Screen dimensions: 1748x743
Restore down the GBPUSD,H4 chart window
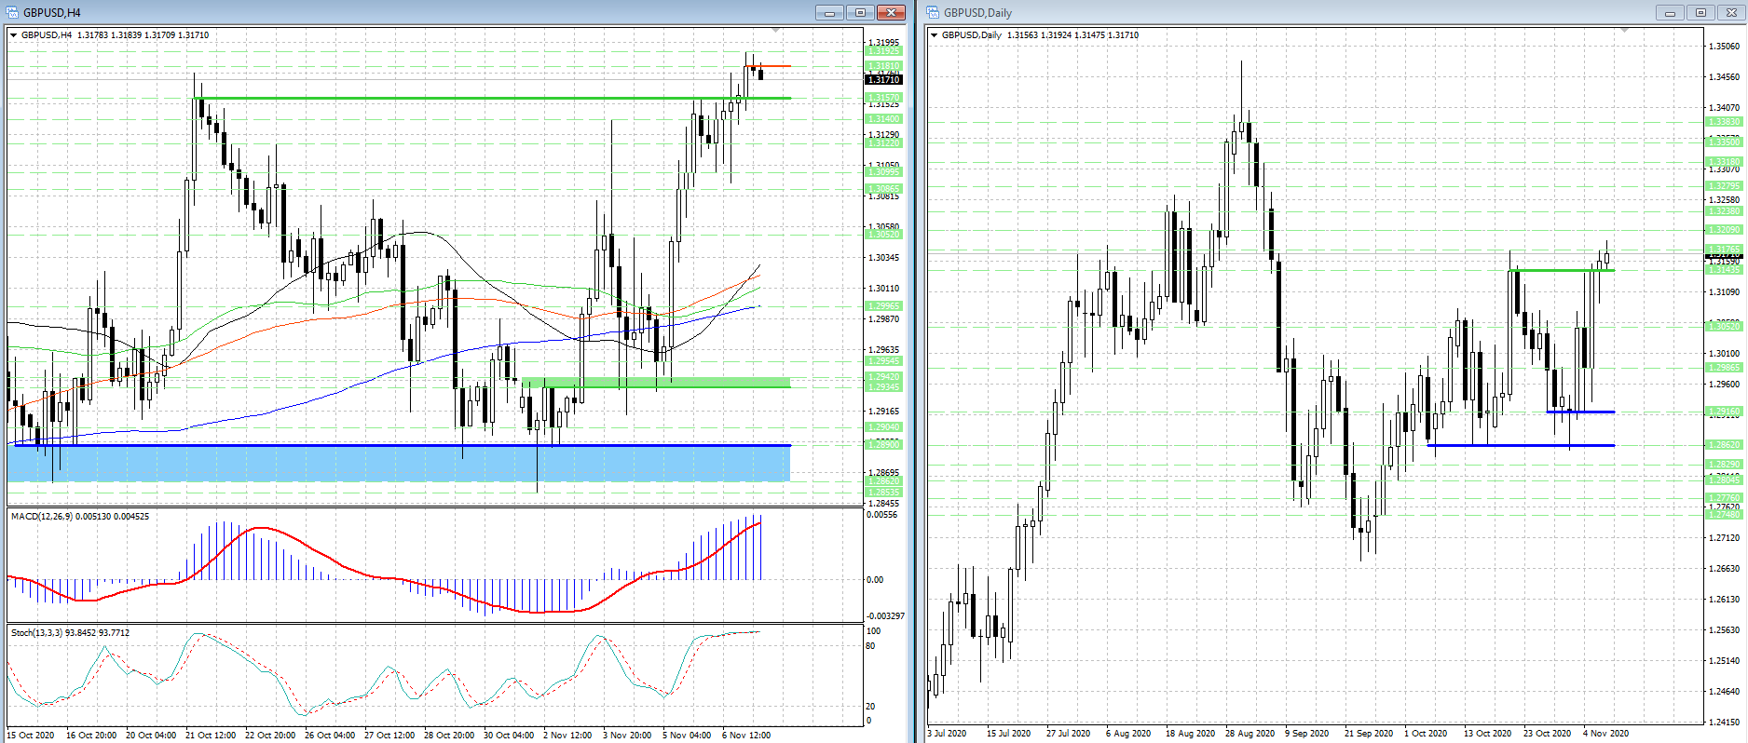point(860,12)
